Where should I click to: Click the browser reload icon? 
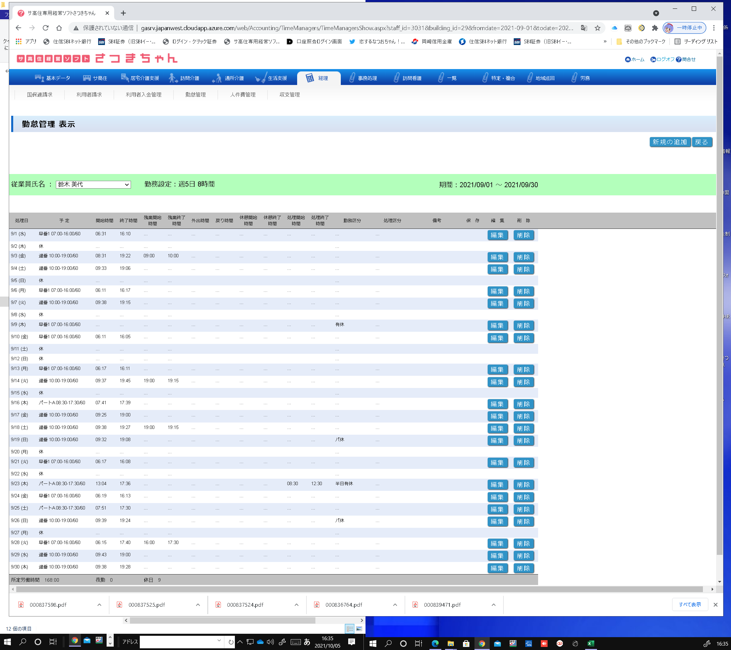tap(45, 28)
